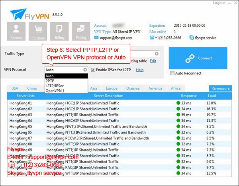Open the Billing icon
This screenshot has height=186, width=239.
point(59,31)
